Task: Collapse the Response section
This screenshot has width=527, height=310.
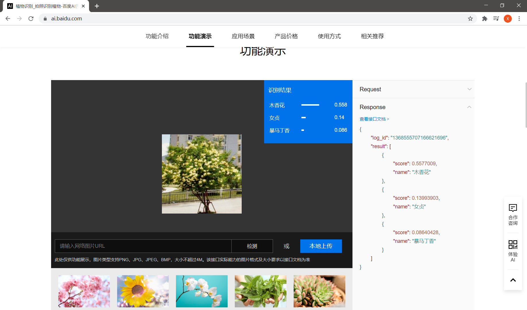Action: [x=413, y=107]
